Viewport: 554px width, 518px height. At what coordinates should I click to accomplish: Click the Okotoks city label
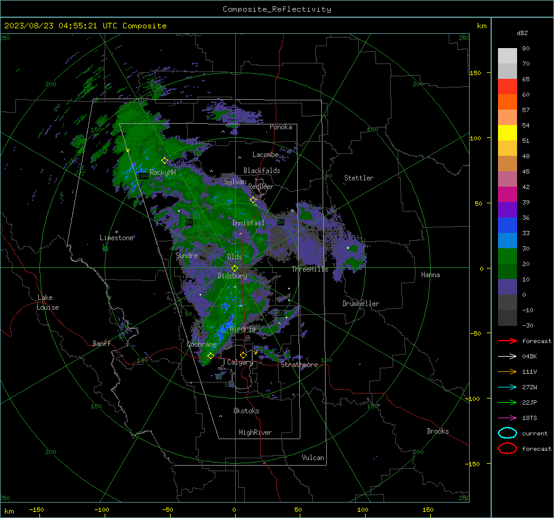pos(246,411)
